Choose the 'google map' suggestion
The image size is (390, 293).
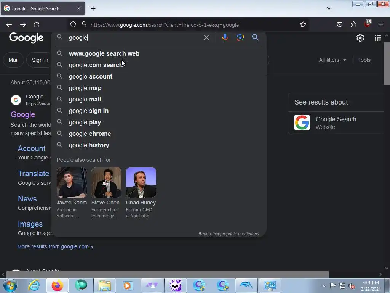tap(158, 88)
